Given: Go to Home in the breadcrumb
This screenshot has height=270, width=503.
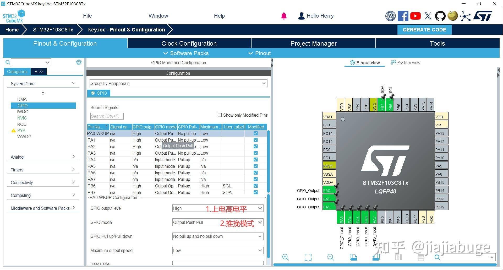Looking at the screenshot, I should click(12, 30).
